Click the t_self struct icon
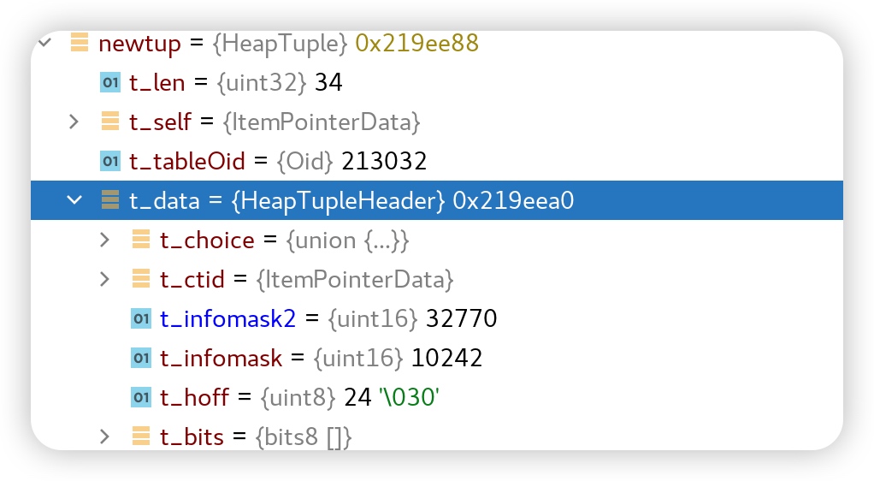874x481 pixels. [110, 122]
